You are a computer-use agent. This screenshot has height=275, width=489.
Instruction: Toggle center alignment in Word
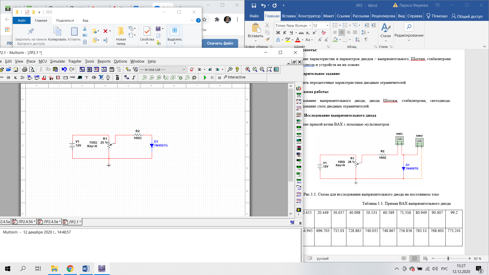click(x=342, y=32)
